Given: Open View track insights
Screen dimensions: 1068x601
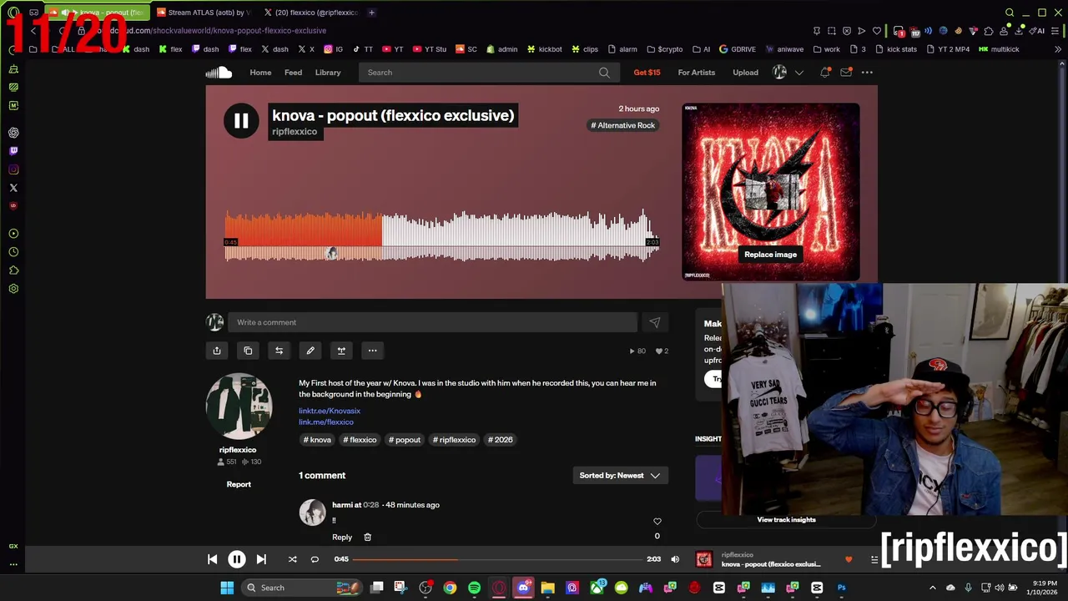Looking at the screenshot, I should pyautogui.click(x=786, y=520).
